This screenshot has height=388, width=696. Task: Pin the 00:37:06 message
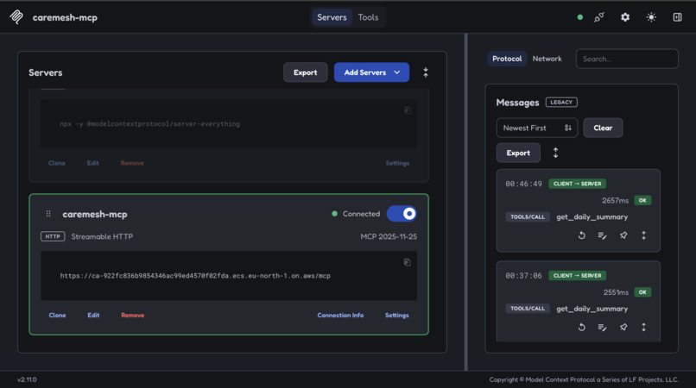pyautogui.click(x=623, y=328)
